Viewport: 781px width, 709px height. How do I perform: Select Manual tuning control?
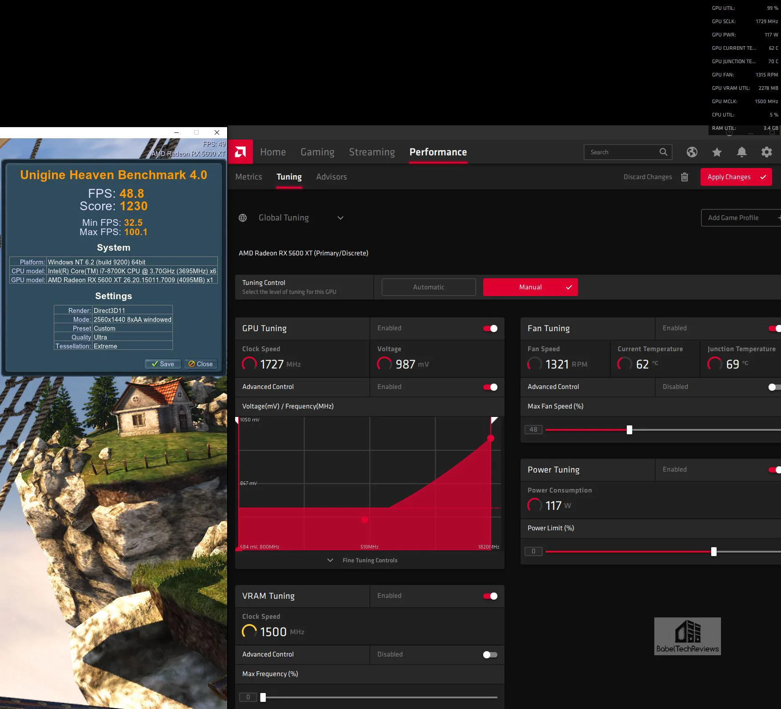point(530,287)
